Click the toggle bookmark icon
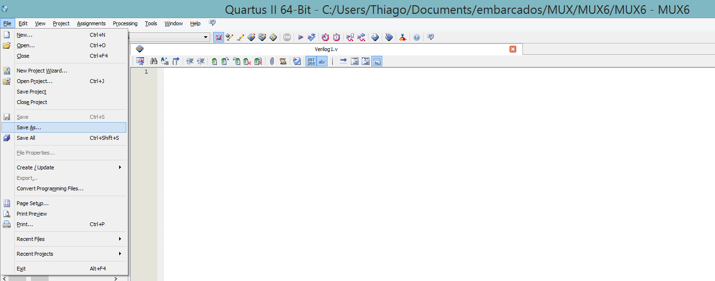715x281 pixels. (214, 61)
